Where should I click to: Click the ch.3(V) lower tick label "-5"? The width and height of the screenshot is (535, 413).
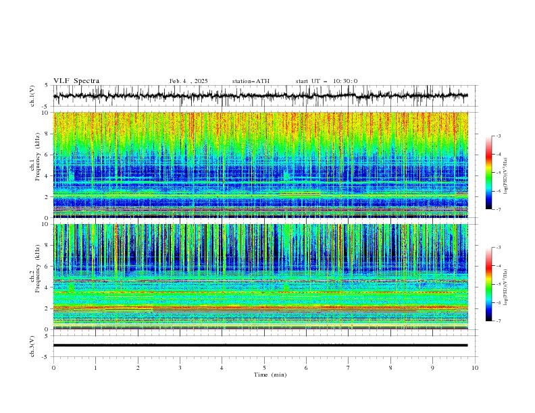tap(45, 357)
